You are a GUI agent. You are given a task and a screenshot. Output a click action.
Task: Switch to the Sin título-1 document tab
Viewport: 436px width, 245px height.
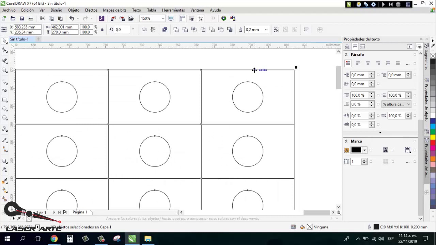19,39
